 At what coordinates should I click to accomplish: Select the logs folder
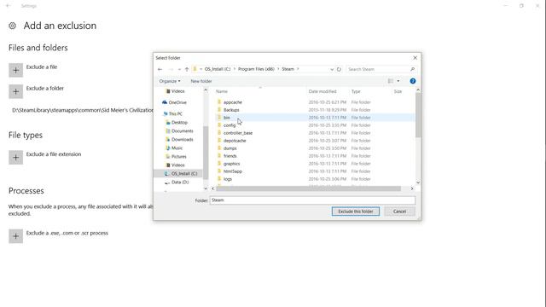(x=228, y=179)
